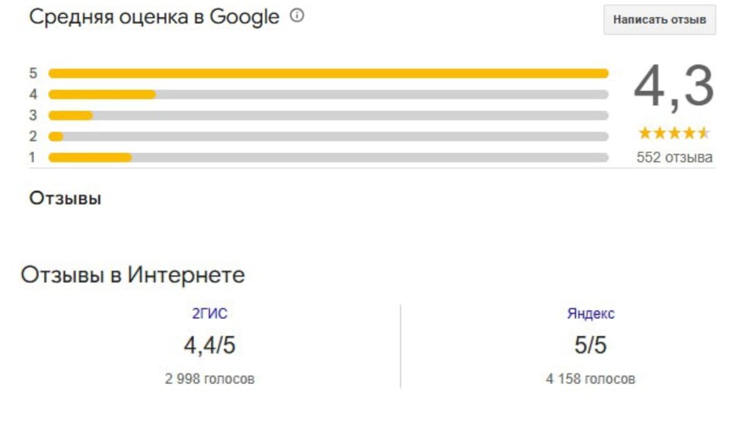The height and width of the screenshot is (422, 751).
Task: Click the third star under the rating
Action: tap(675, 132)
